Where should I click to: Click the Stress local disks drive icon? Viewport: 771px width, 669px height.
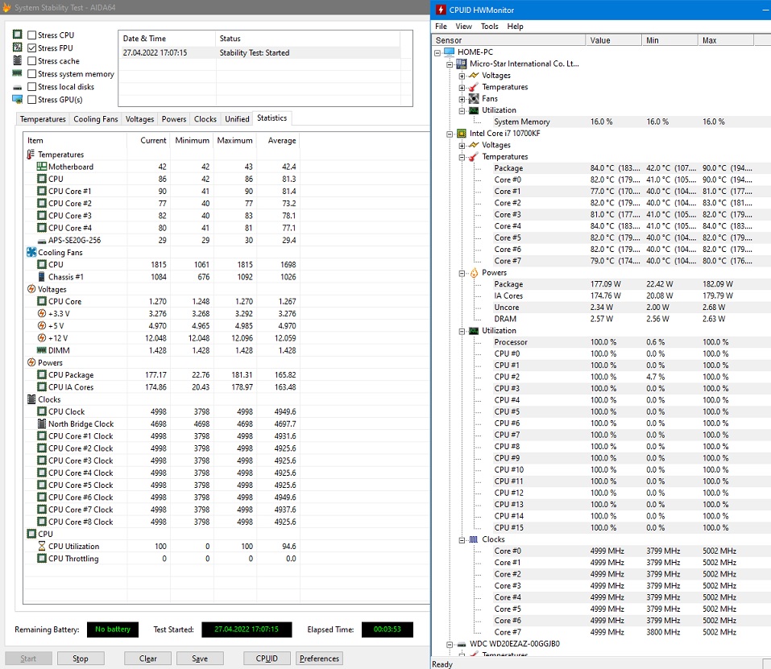pos(17,88)
